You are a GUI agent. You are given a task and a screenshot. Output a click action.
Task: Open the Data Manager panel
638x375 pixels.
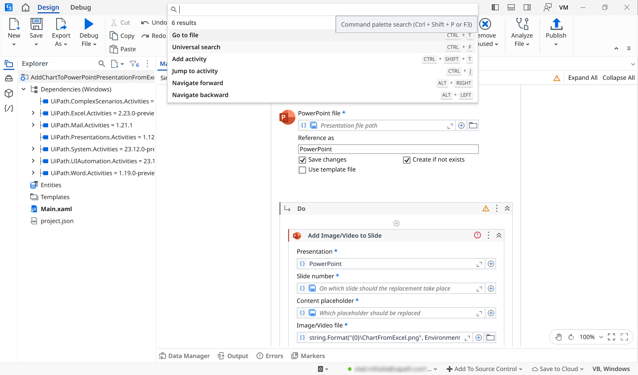tap(184, 356)
